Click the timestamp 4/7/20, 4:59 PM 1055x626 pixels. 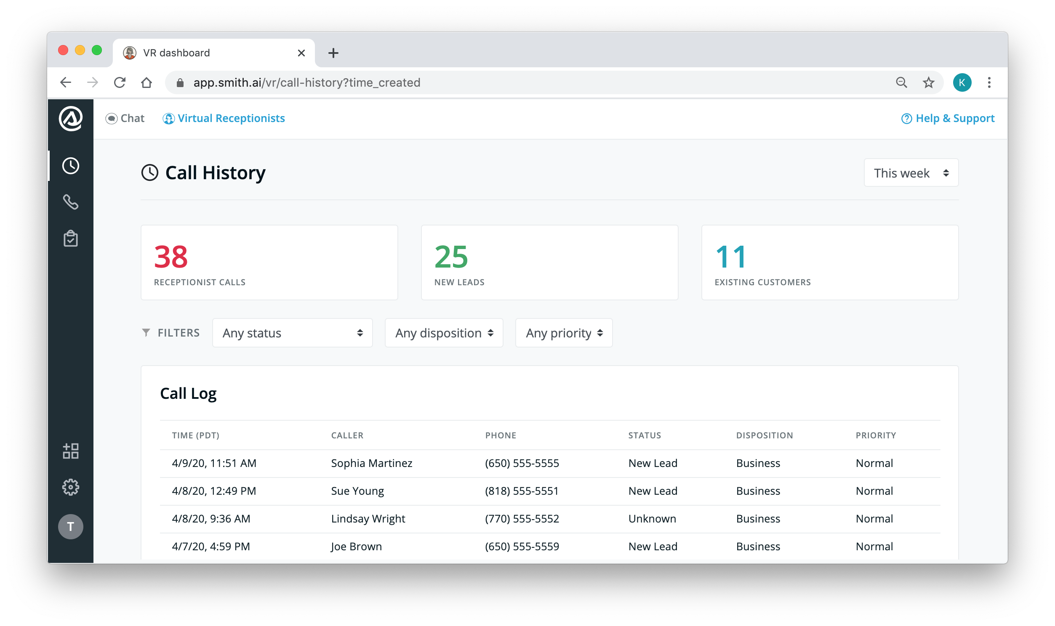tap(211, 546)
